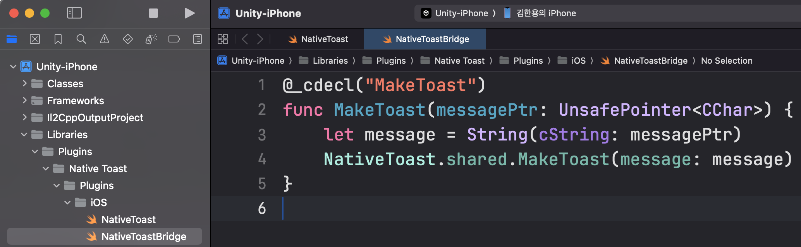
Task: Collapse the iOS folder
Action: click(x=67, y=203)
